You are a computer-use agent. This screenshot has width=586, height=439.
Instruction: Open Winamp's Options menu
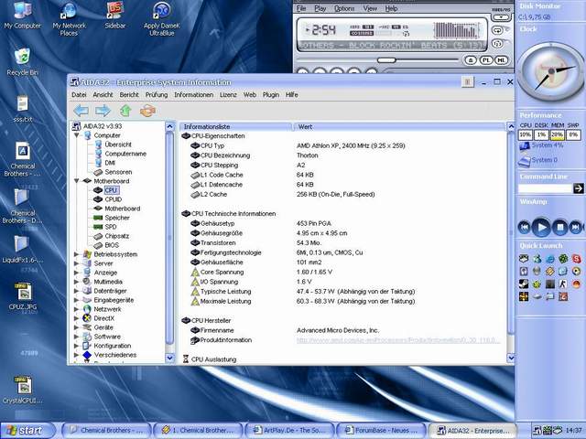[344, 8]
